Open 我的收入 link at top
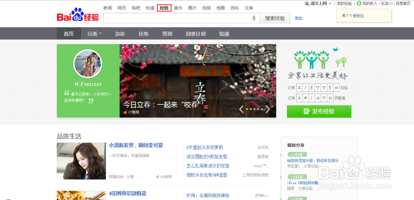The image size is (414, 200). tap(370, 3)
